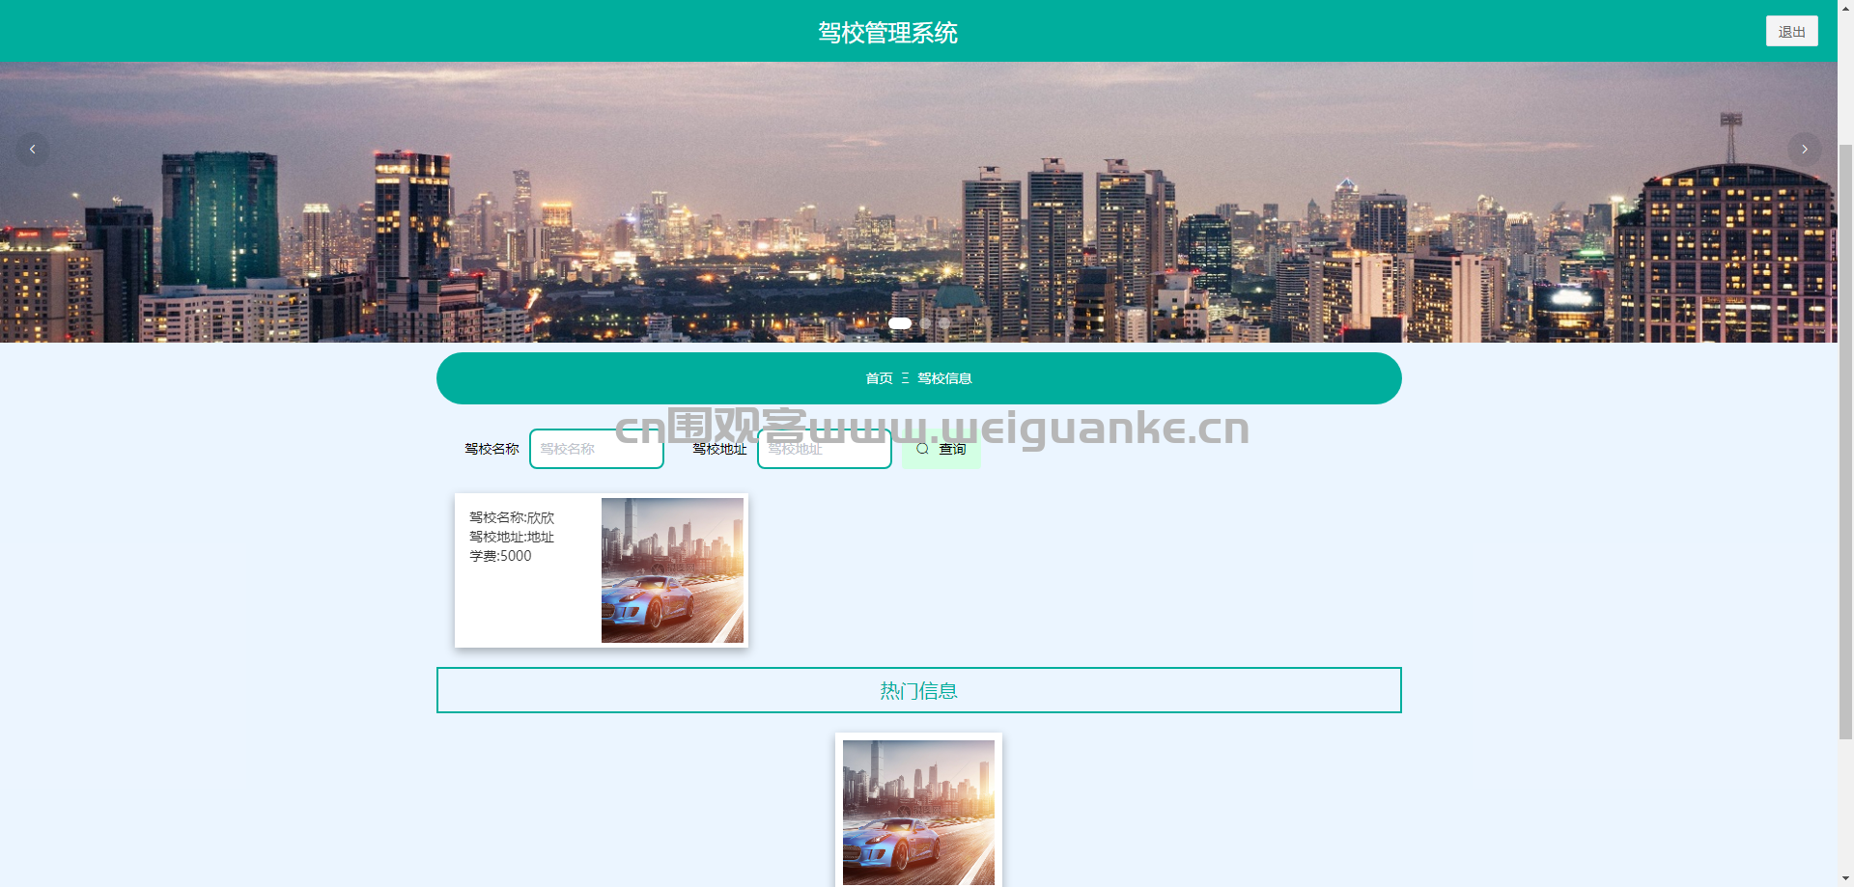Click the scrollbar down arrow
1854x887 pixels.
[x=1845, y=879]
